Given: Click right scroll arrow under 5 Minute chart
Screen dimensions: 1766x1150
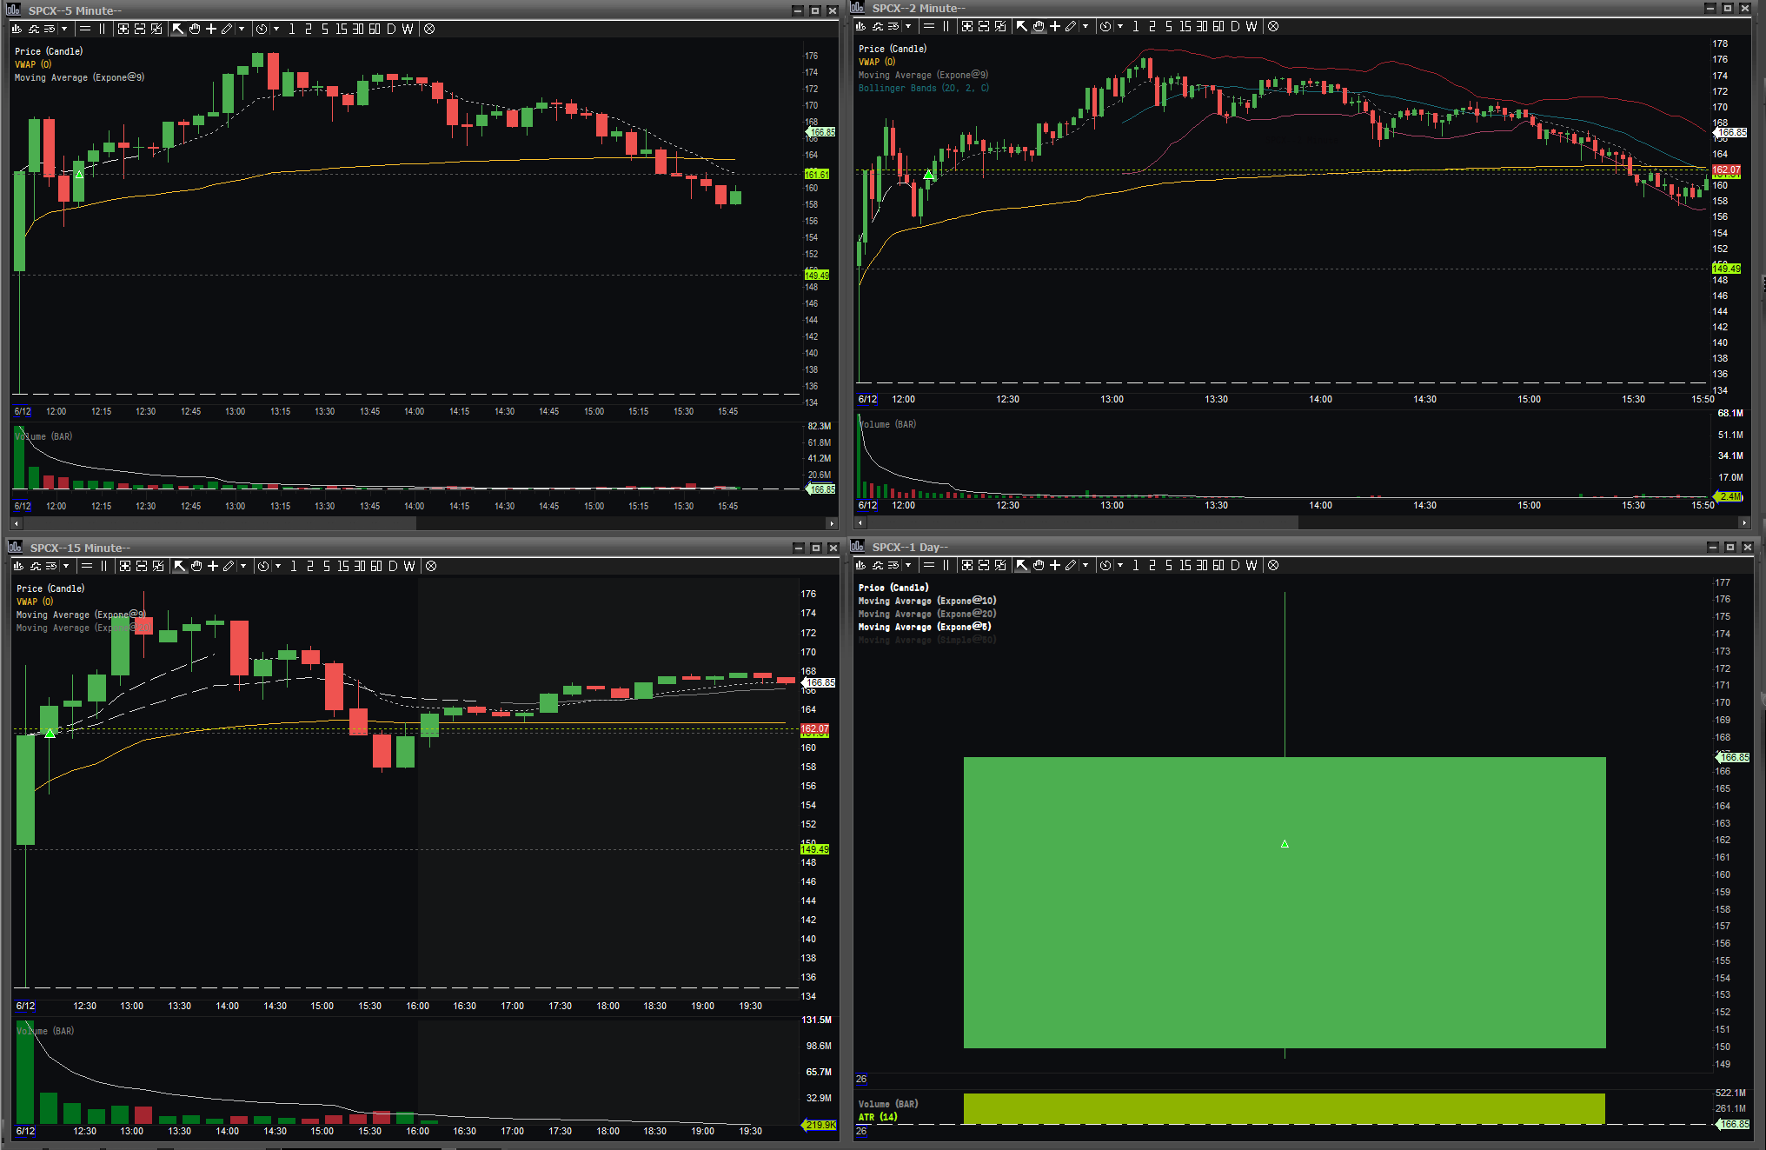Looking at the screenshot, I should 831,523.
